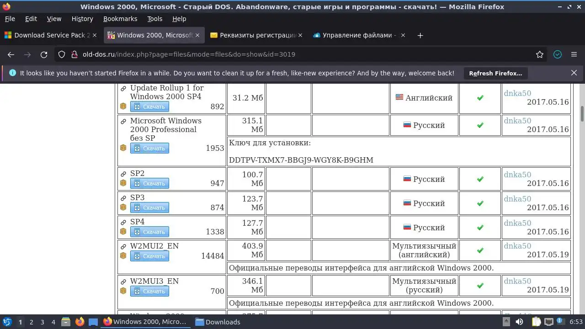This screenshot has width=585, height=329.
Task: Switch to workspace 4 in the pager
Action: (x=53, y=322)
